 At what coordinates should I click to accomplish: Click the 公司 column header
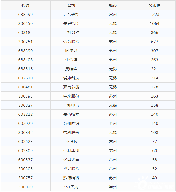(71, 5)
